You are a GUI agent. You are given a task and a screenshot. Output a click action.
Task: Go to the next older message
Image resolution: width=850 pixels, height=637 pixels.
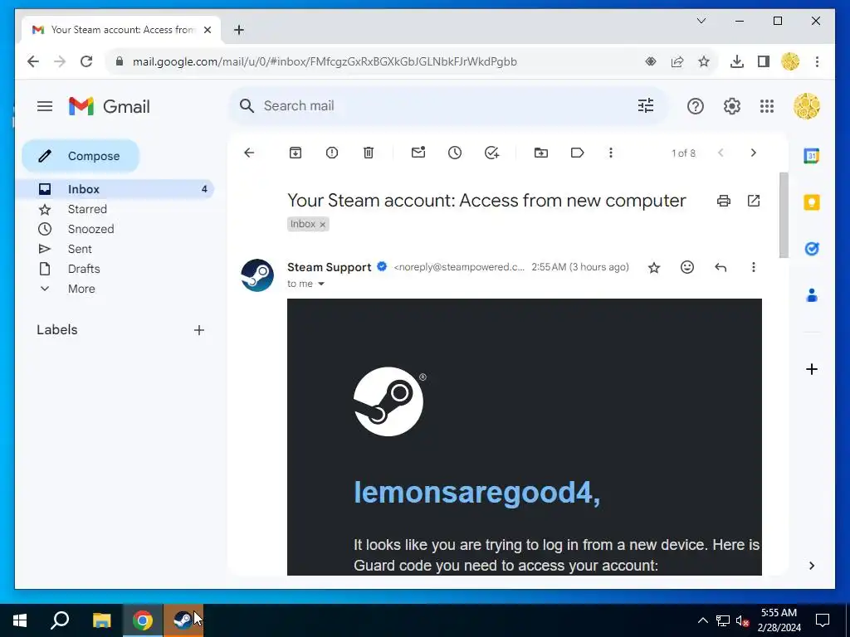(753, 153)
